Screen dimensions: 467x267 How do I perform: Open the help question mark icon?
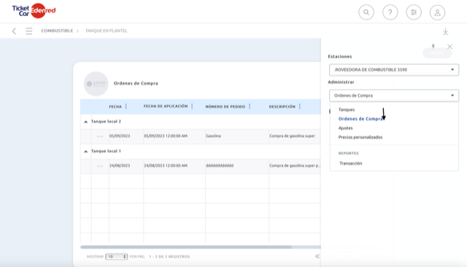(390, 12)
